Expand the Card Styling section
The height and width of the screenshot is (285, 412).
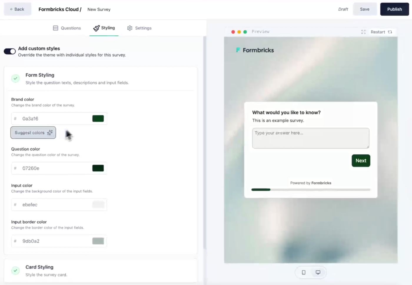100,271
